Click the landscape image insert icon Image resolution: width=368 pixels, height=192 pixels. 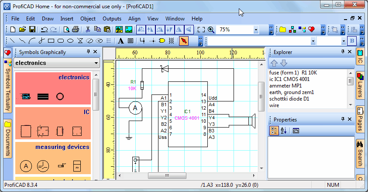129,30
